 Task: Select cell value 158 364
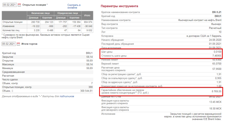coord(76,22)
